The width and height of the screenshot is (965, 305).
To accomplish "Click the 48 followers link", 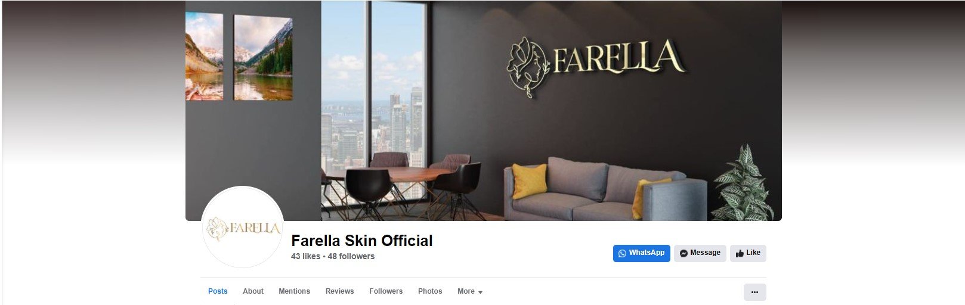I will tap(351, 256).
